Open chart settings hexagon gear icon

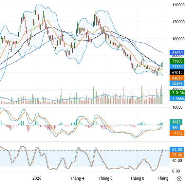click(179, 178)
